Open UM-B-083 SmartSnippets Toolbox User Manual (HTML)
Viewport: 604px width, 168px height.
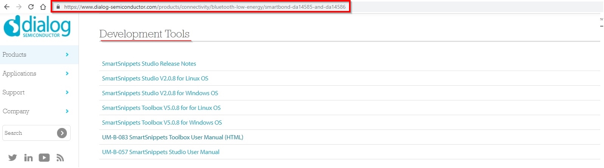coord(173,137)
